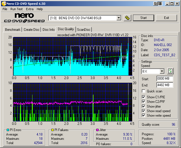Uncheck Show C1/PIE option
This screenshot has width=181, height=148.
tap(144, 97)
